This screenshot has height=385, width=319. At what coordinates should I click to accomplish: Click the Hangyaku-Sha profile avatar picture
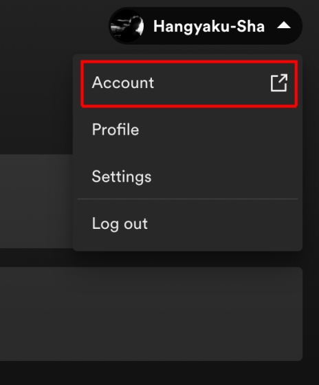coord(127,26)
